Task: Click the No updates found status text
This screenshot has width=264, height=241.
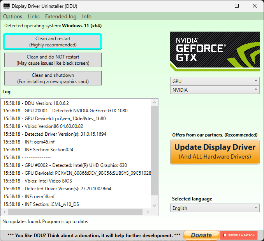Action: click(45, 222)
